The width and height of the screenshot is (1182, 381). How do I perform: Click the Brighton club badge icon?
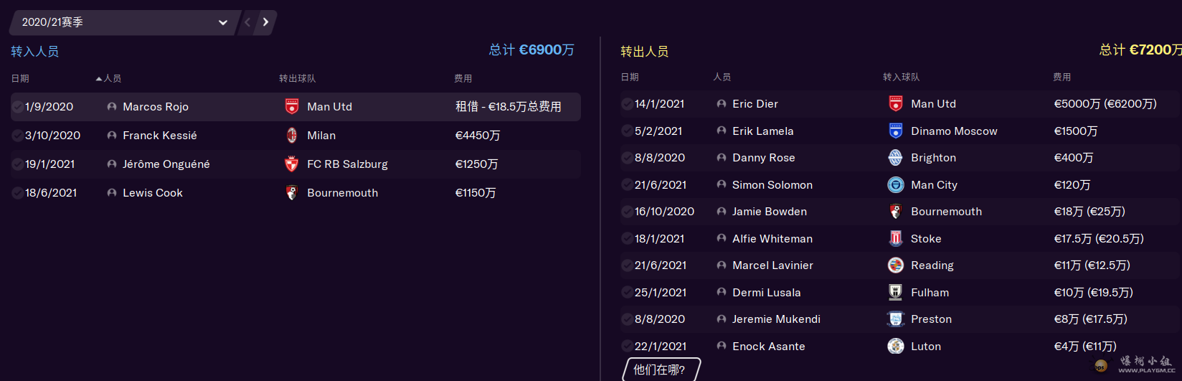[896, 158]
